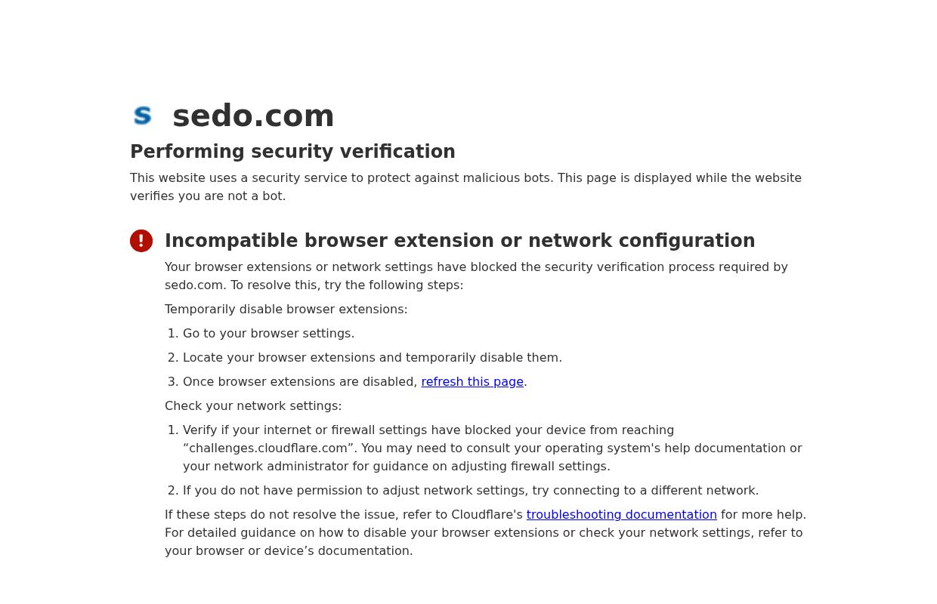
Task: Click the "Incompatible browser extension or network configuration" heading
Action: [459, 241]
